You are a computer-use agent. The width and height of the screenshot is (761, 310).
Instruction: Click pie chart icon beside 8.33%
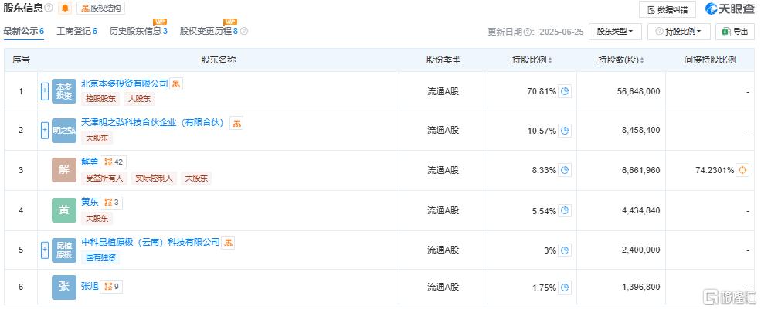(565, 170)
